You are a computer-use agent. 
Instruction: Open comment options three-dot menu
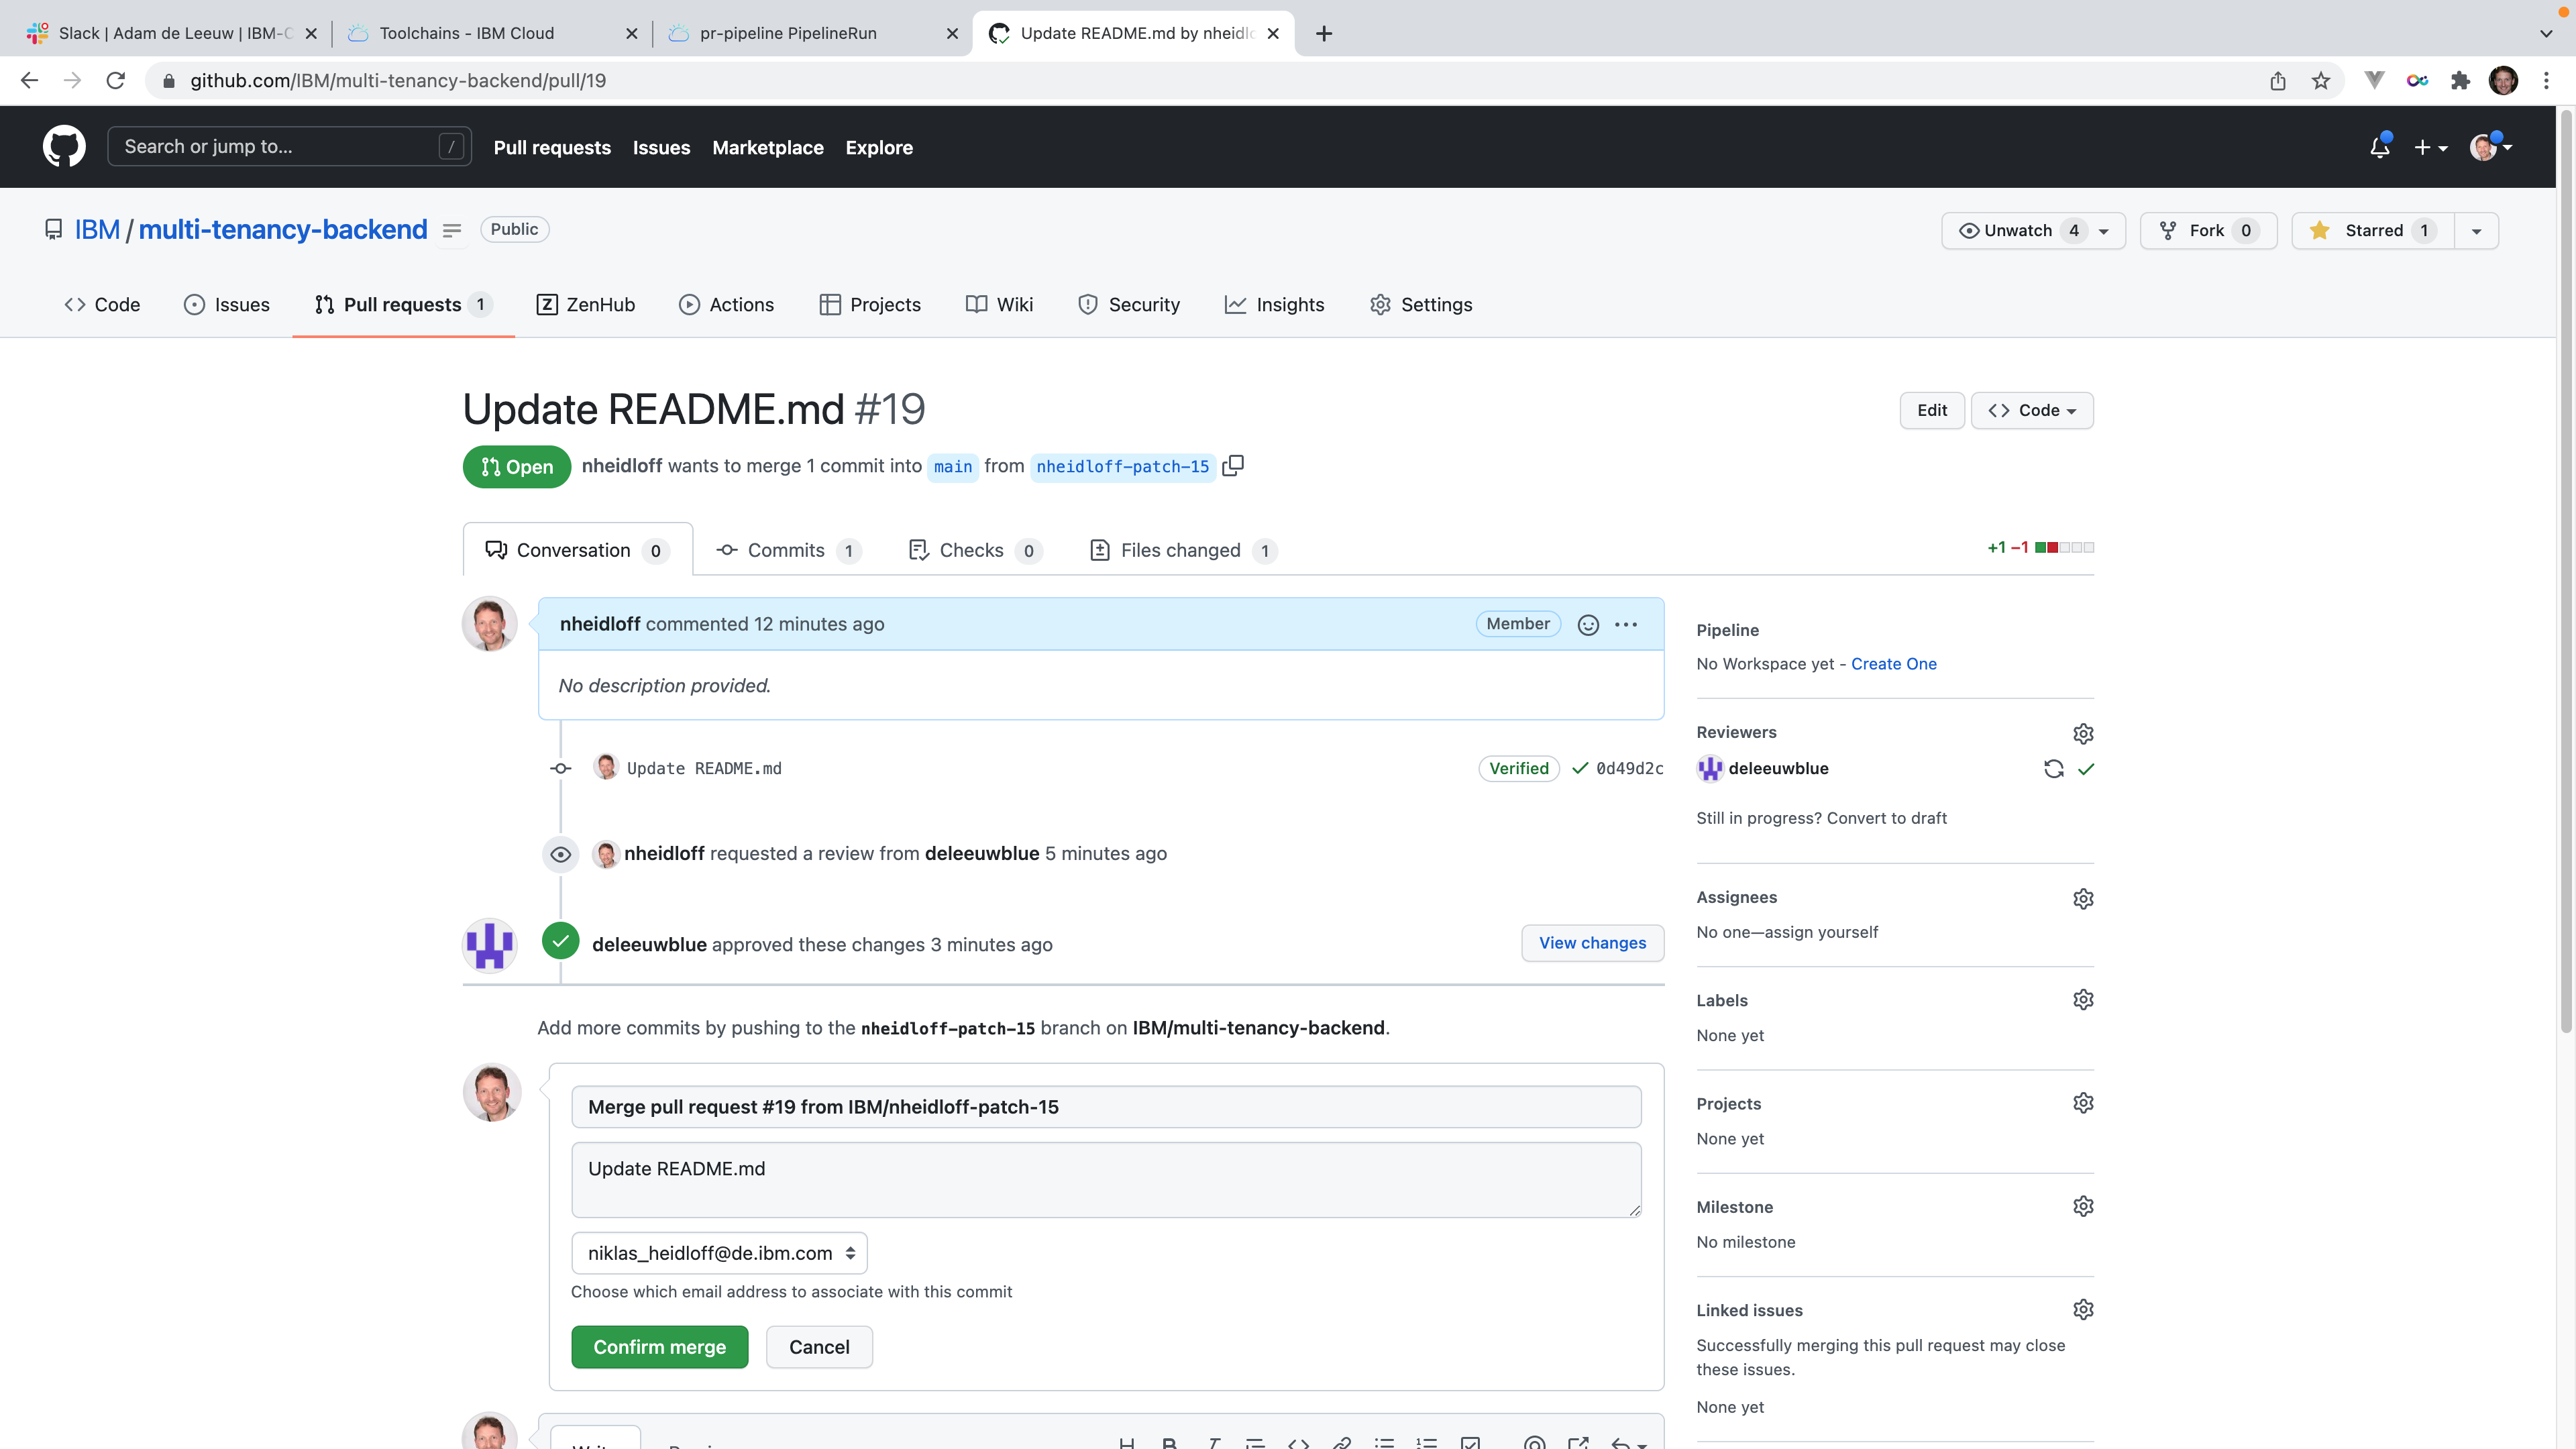point(1626,625)
